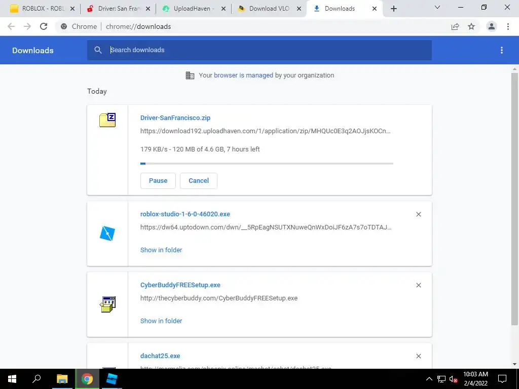Bookmark this page with star
Viewport: 519px width, 389px height.
[471, 26]
